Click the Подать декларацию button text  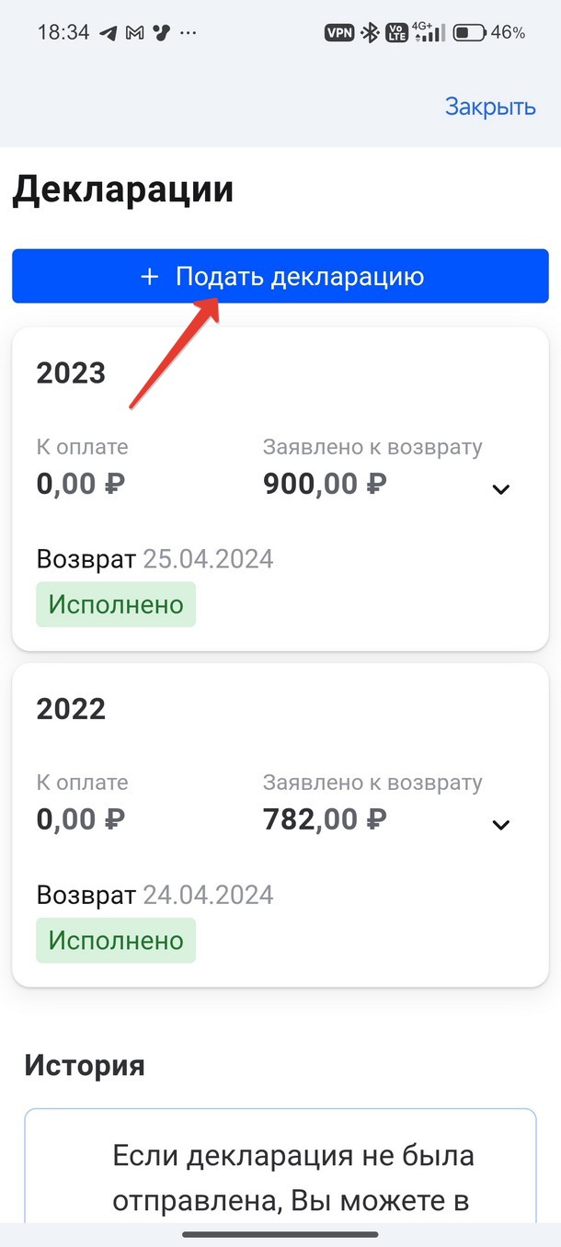(300, 277)
